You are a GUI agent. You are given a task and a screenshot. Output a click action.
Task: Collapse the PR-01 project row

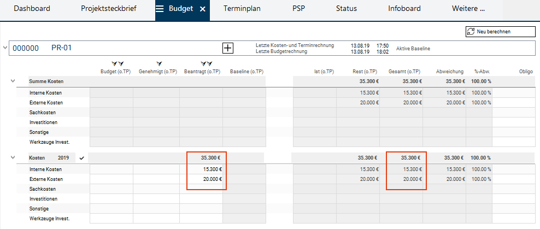coord(5,48)
